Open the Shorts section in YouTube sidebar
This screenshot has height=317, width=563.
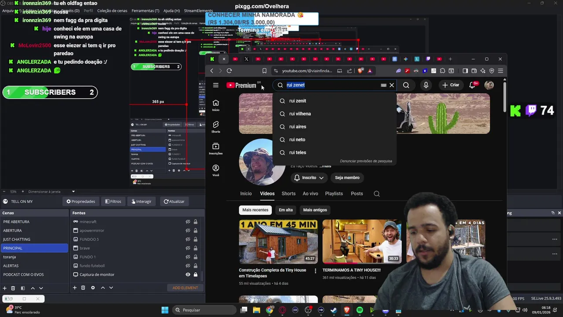pos(216,127)
